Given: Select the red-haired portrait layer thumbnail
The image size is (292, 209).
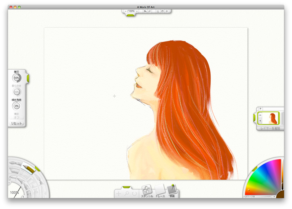Looking at the screenshot, I should 271,118.
